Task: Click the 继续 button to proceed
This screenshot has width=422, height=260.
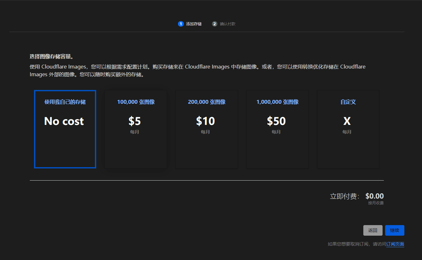Action: [x=394, y=230]
